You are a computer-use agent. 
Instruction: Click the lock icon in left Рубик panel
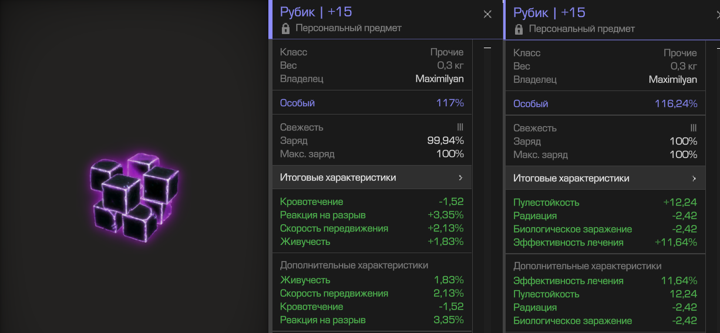(x=286, y=28)
